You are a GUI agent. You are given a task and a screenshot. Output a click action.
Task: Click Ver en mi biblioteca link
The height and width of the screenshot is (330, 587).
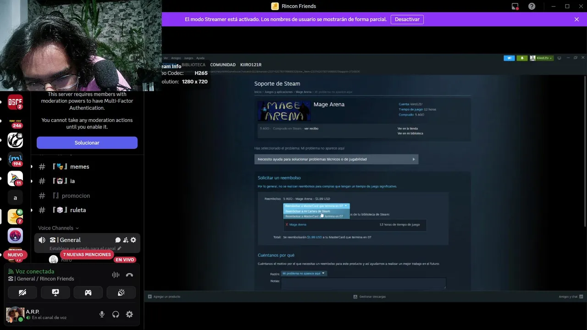tap(410, 133)
